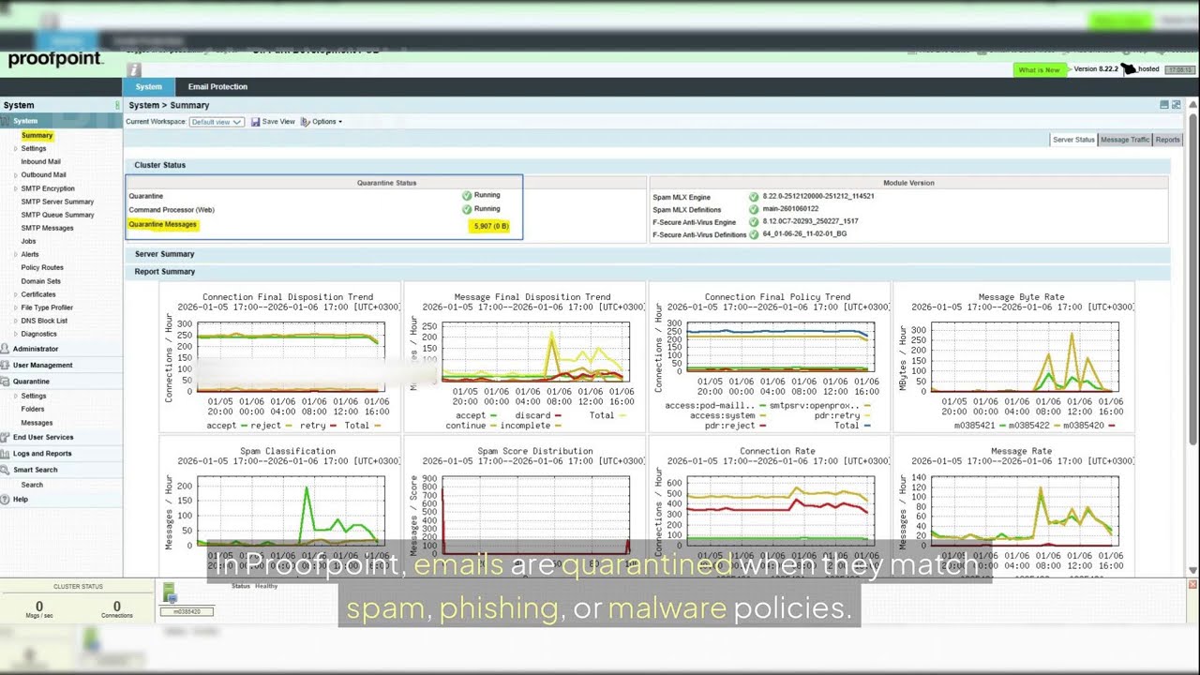Click the status icon beside F-Secure Anti-Virus Engine
The image size is (1200, 675).
coord(754,222)
